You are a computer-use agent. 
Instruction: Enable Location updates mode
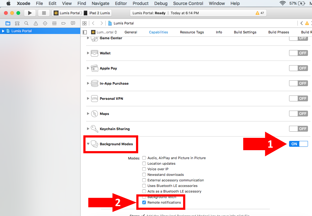[144, 163]
